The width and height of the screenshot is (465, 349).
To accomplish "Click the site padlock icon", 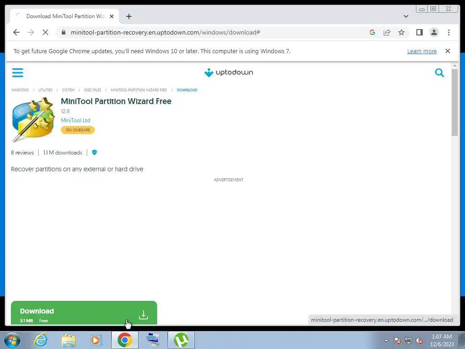I will (63, 32).
